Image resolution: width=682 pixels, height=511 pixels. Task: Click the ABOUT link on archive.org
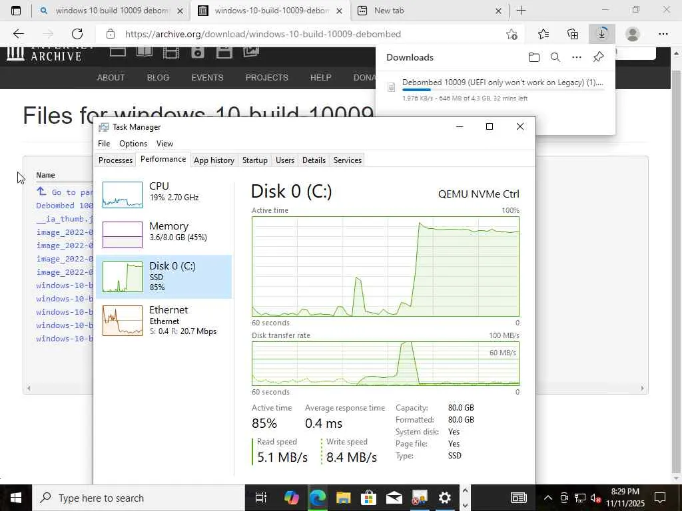point(111,78)
